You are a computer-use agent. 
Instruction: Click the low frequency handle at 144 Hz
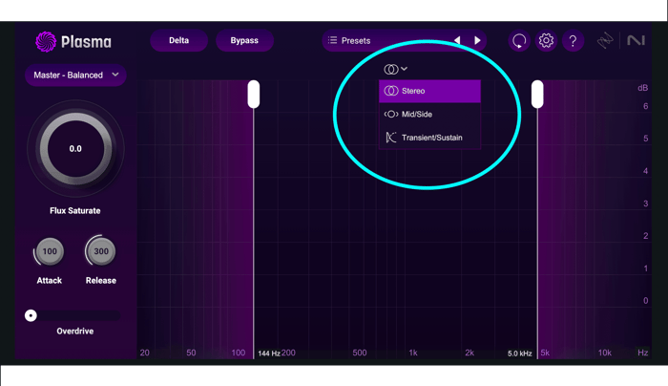[254, 94]
